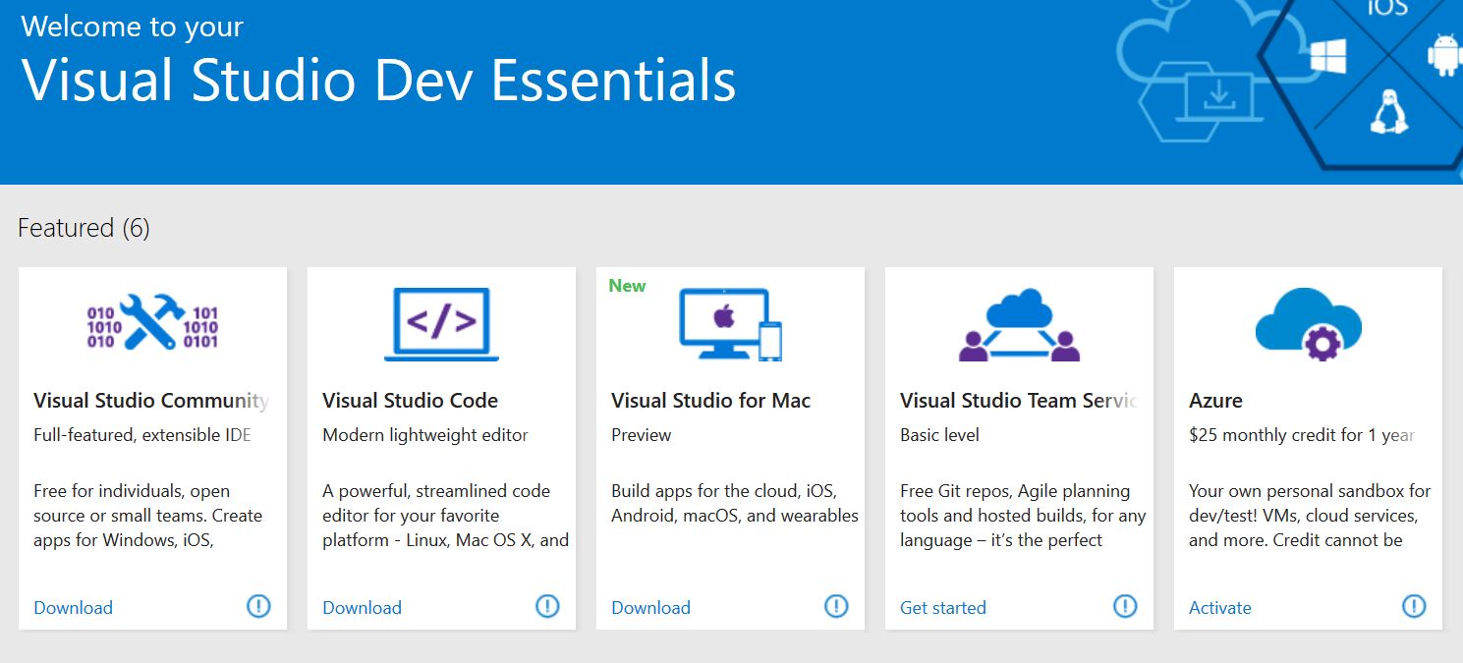Click the Visual Studio Code laptop icon
The image size is (1463, 663).
[x=441, y=324]
